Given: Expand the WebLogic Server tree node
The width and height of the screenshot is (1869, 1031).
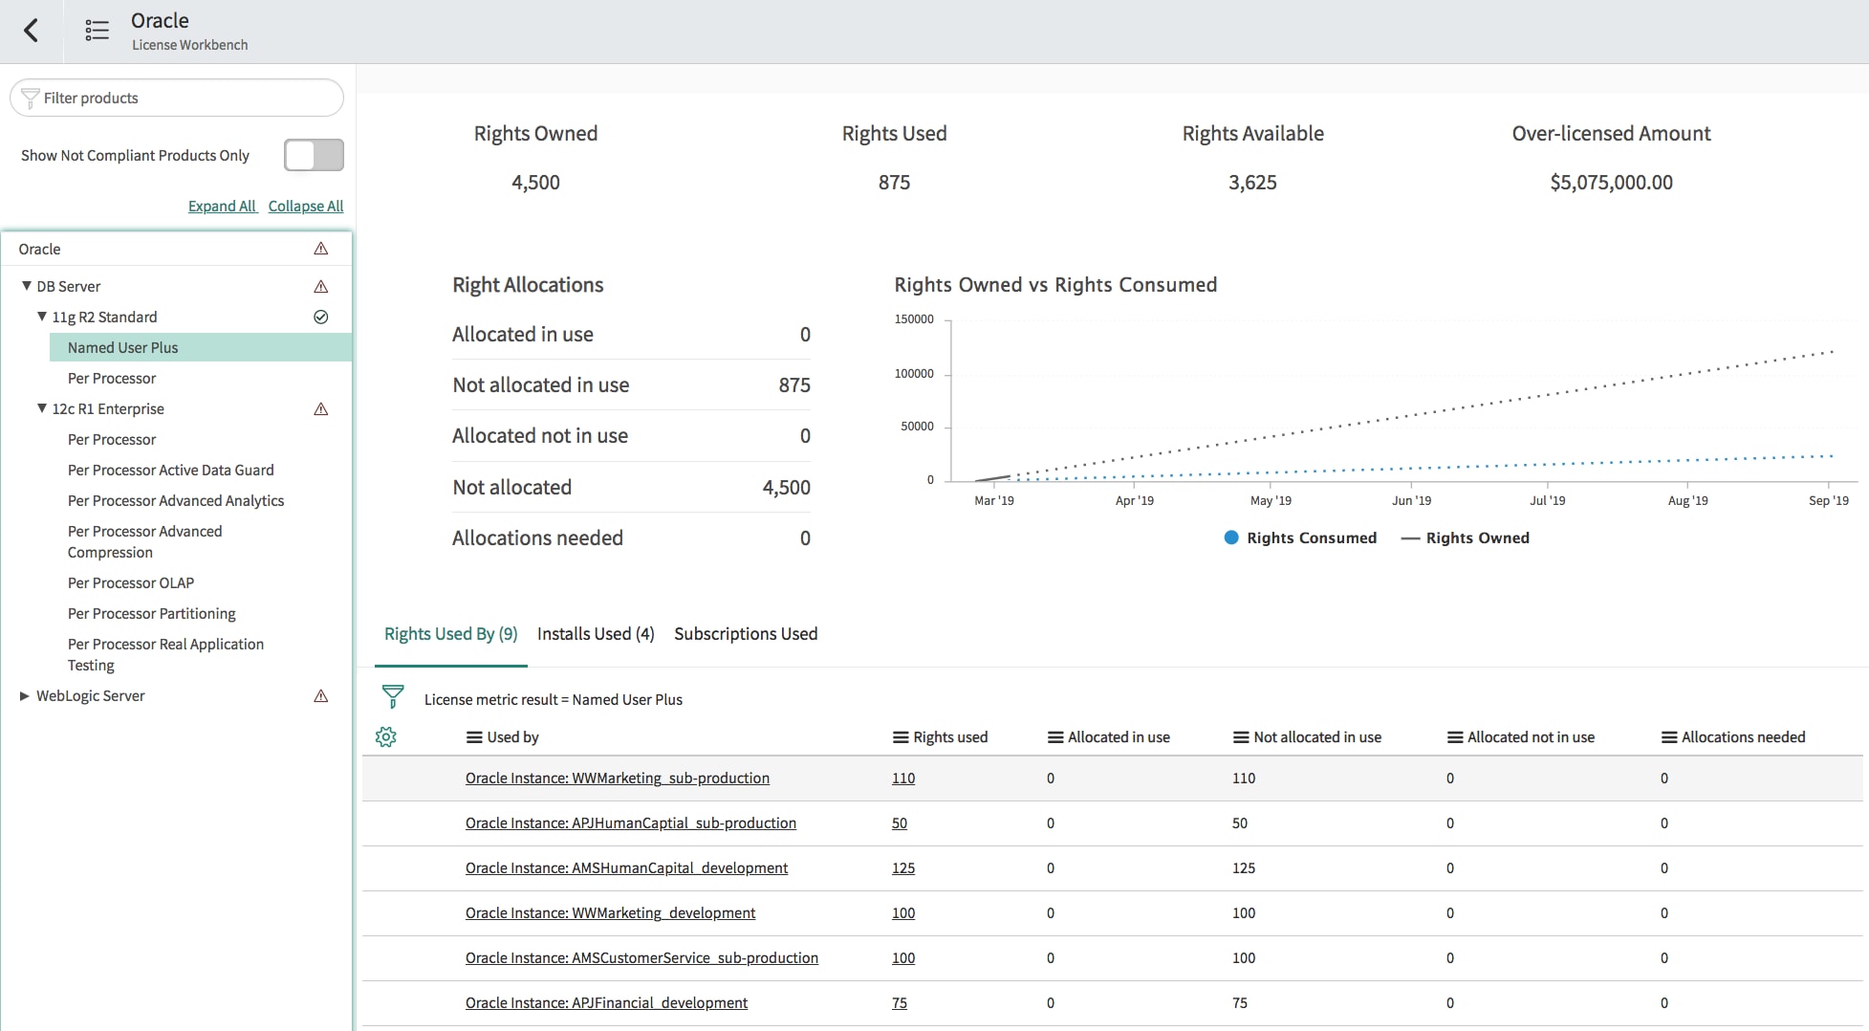Looking at the screenshot, I should point(25,696).
